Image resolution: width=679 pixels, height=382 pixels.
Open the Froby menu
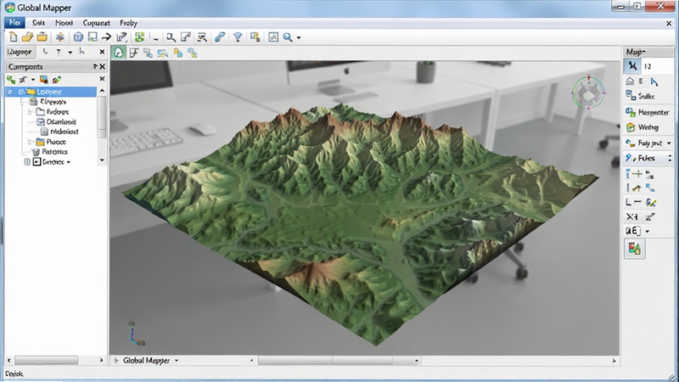pos(129,23)
